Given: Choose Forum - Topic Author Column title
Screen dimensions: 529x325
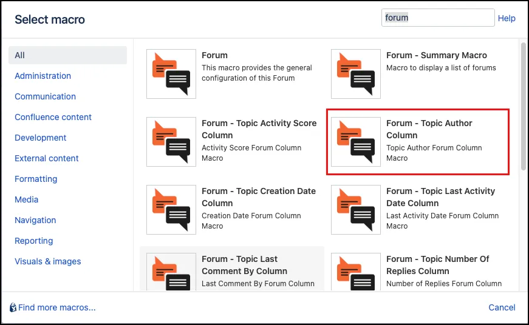Looking at the screenshot, I should [429, 129].
